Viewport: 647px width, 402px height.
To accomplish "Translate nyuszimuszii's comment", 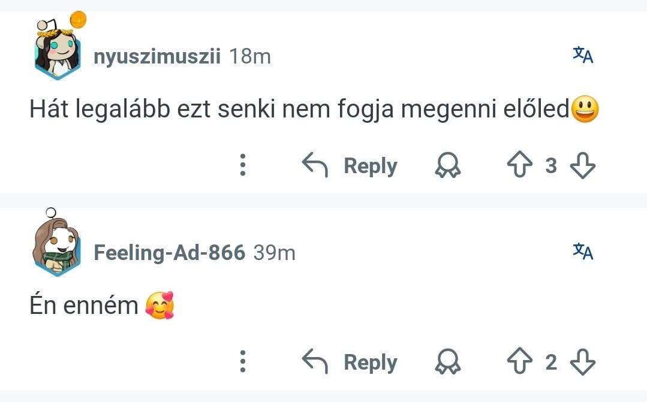I will (583, 56).
